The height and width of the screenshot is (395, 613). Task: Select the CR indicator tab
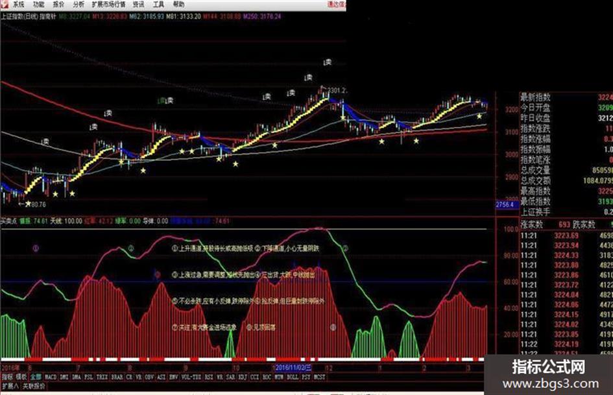click(129, 377)
